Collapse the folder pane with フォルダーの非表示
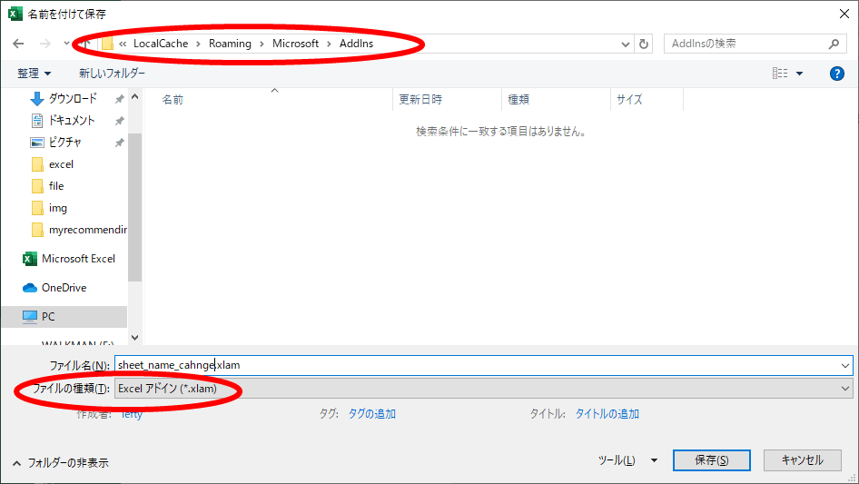859x484 pixels. [x=60, y=462]
